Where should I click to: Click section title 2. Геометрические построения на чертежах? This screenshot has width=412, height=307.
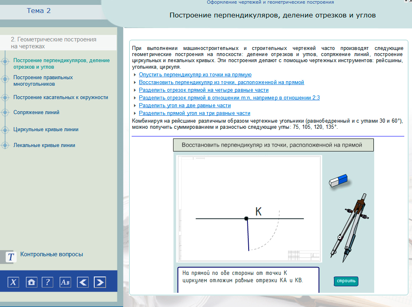pyautogui.click(x=54, y=43)
